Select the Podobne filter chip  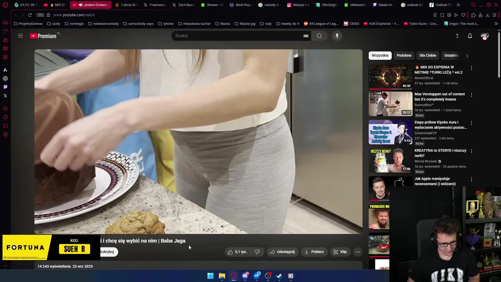coord(404,55)
